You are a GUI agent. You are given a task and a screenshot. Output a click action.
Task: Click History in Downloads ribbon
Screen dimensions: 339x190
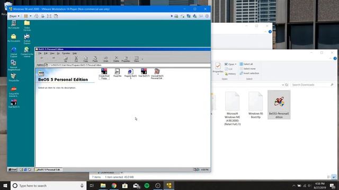click(x=230, y=74)
